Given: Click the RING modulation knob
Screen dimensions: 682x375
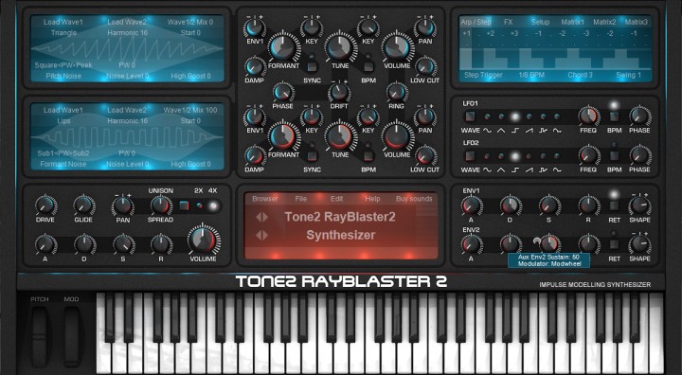Looking at the screenshot, I should (397, 92).
